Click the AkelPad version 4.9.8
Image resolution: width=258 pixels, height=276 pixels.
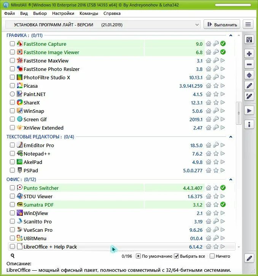point(197,162)
